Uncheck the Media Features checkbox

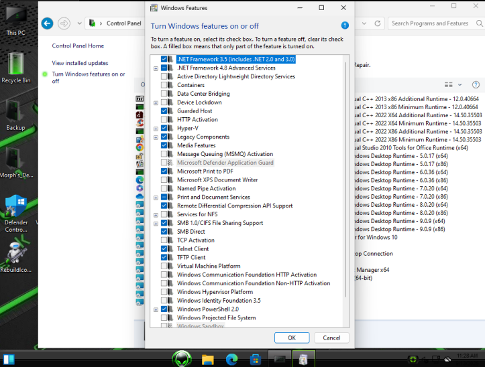pos(164,145)
